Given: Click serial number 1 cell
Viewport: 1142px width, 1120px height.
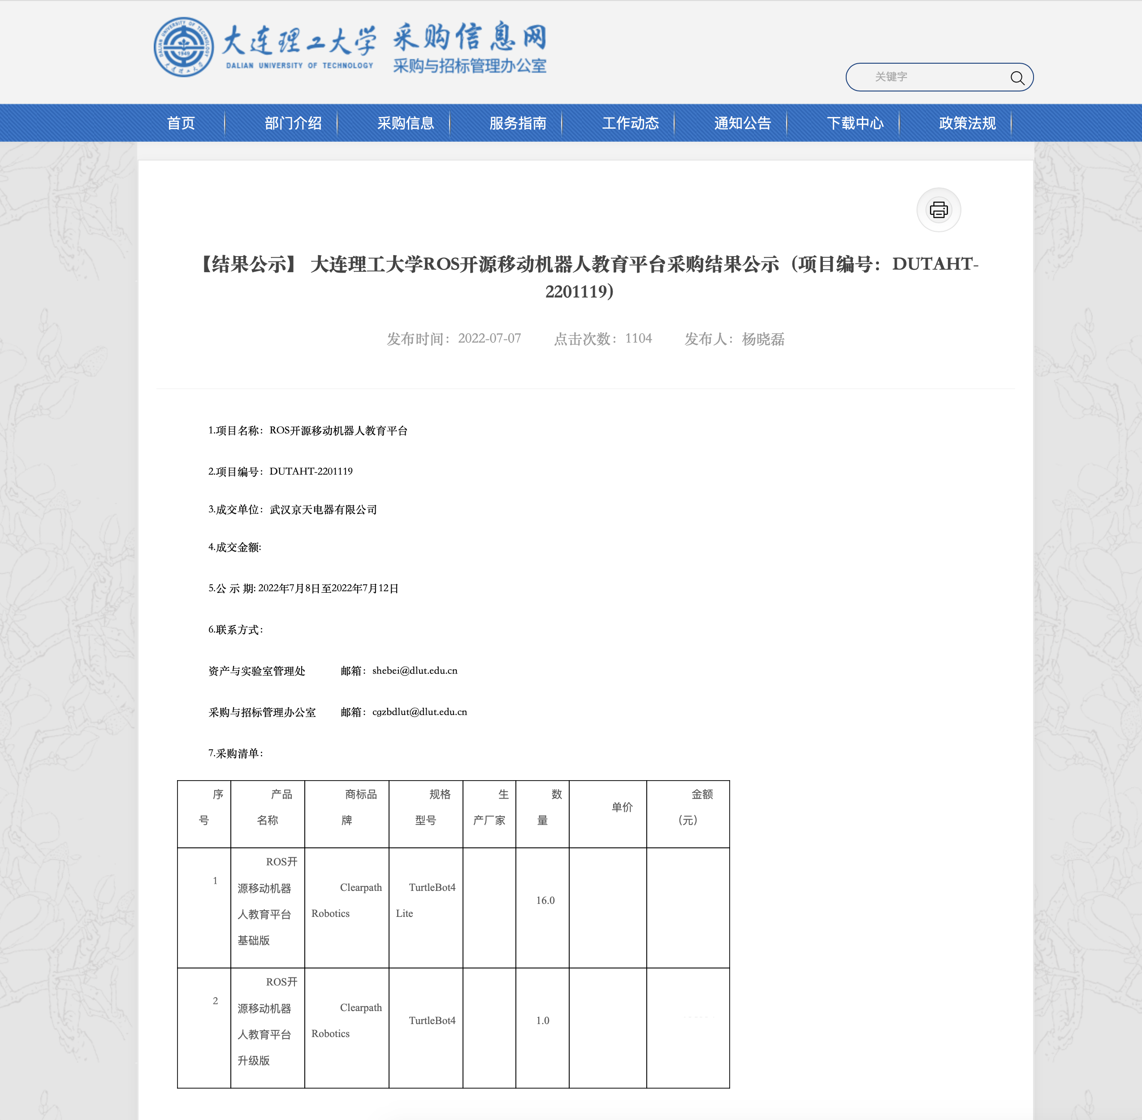Looking at the screenshot, I should pos(204,907).
